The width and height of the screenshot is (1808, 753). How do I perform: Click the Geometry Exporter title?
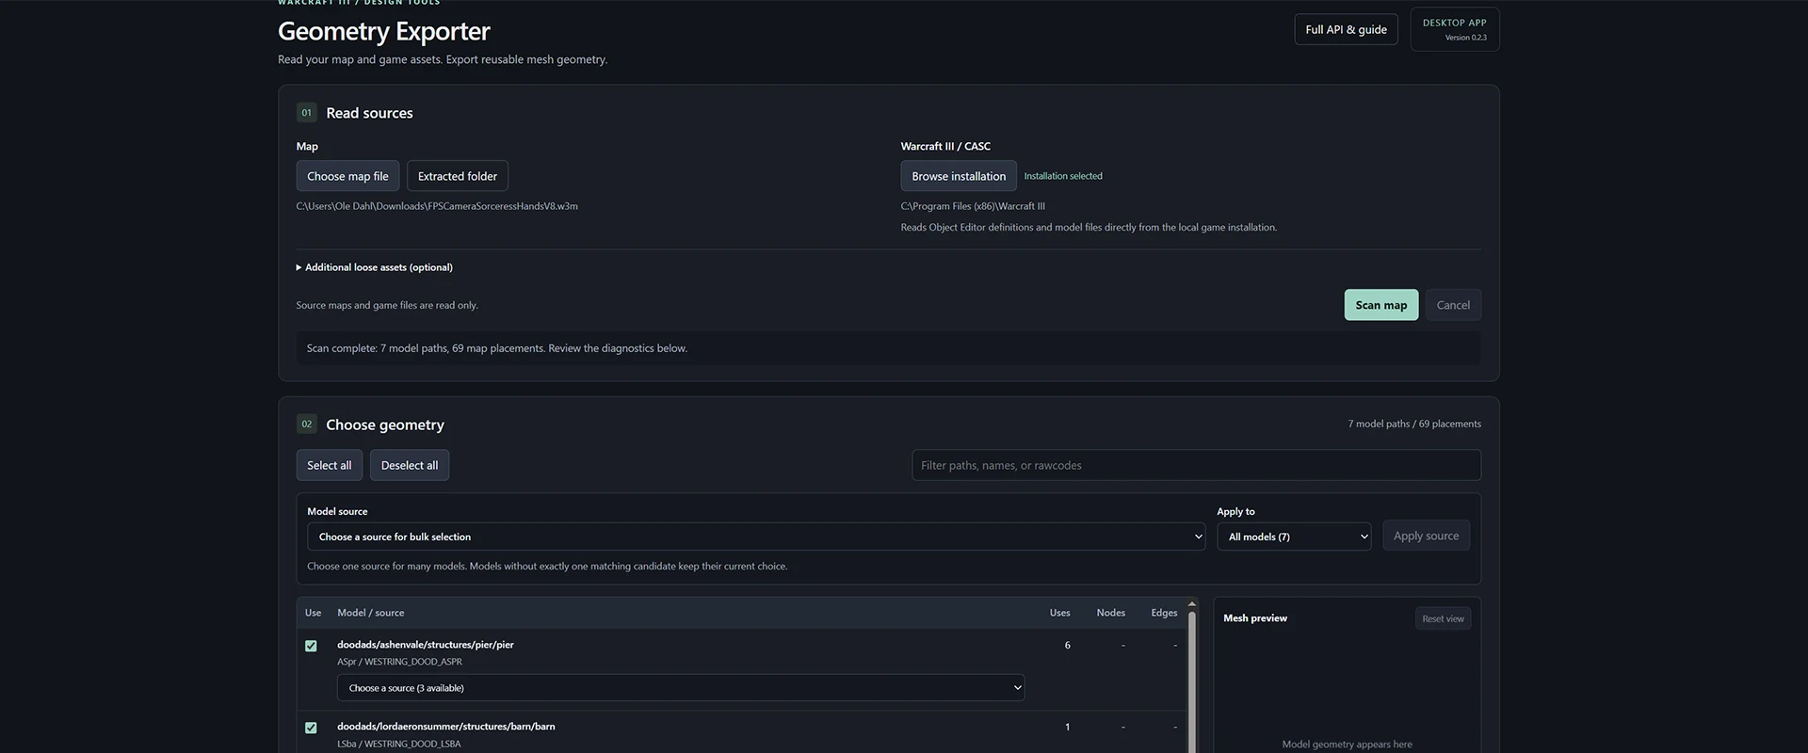[384, 31]
